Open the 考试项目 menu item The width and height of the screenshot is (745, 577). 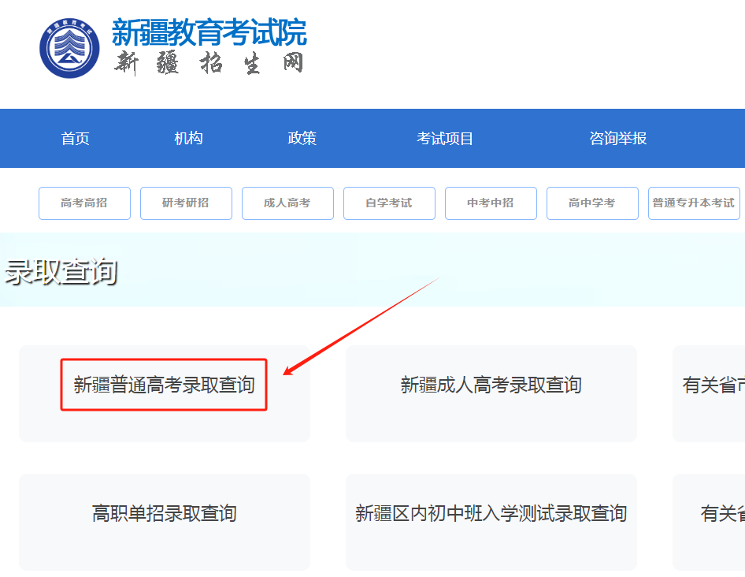[445, 139]
